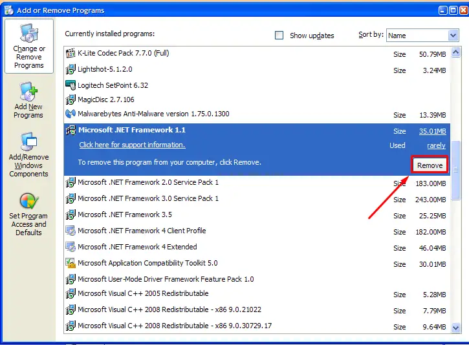This screenshot has width=469, height=345.
Task: Click the Visual C++ 2008 9.0.30729.17 icon
Action: pos(71,326)
